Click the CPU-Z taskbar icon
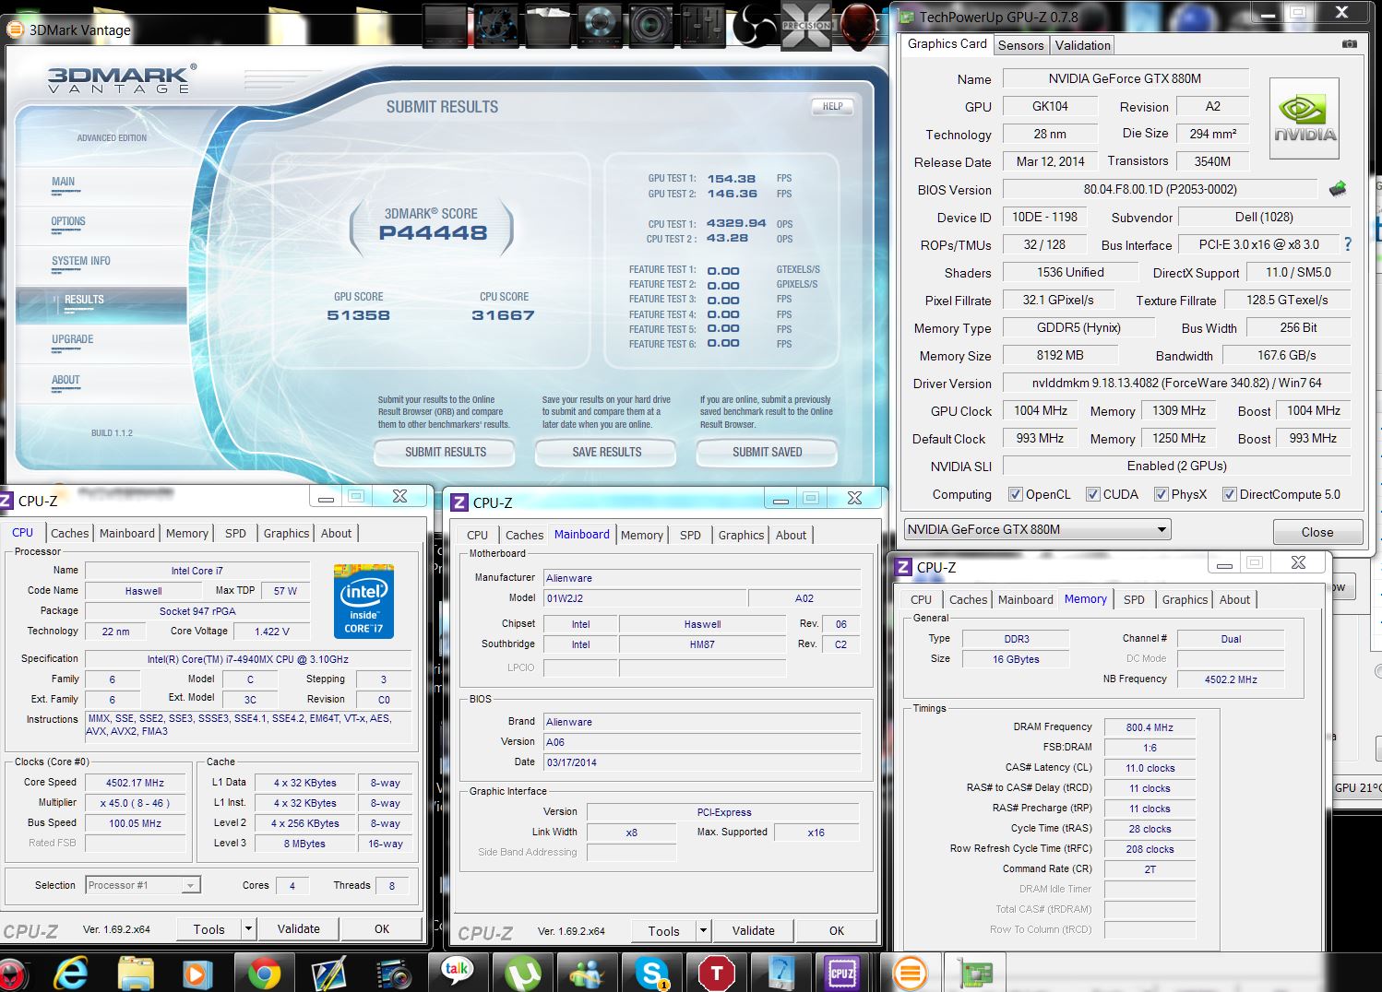The width and height of the screenshot is (1382, 992). pyautogui.click(x=842, y=974)
